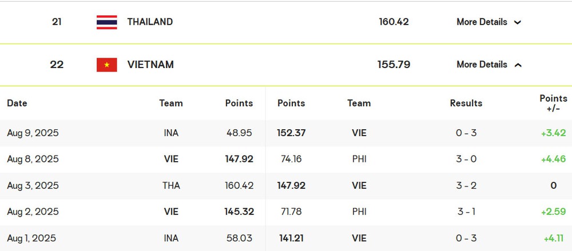Click the Points +/- column header
Screen dimensions: 572x251
(x=553, y=103)
